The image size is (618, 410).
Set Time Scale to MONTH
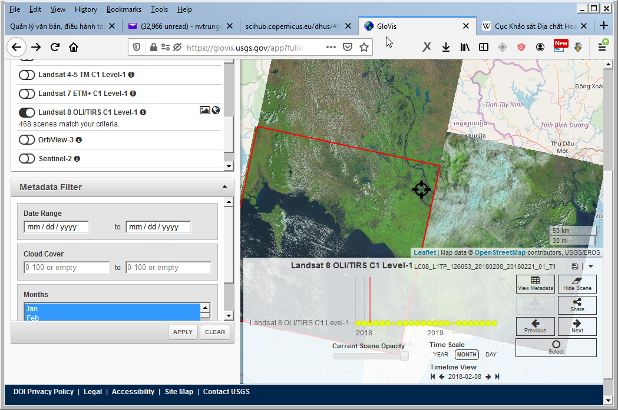[467, 355]
